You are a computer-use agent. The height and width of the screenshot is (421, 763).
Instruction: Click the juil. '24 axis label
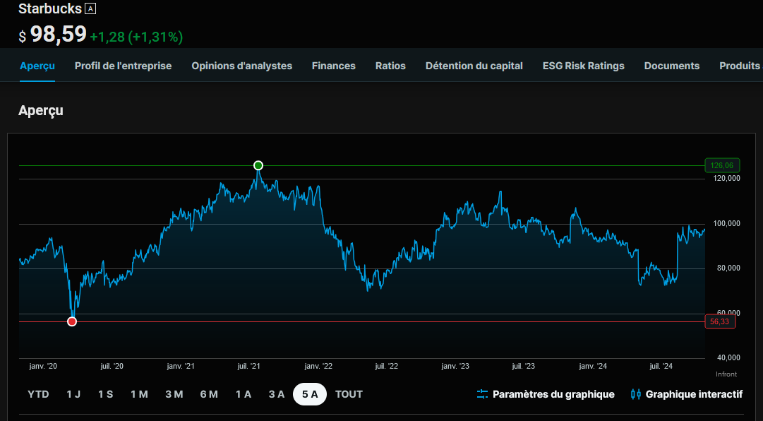[x=661, y=366]
